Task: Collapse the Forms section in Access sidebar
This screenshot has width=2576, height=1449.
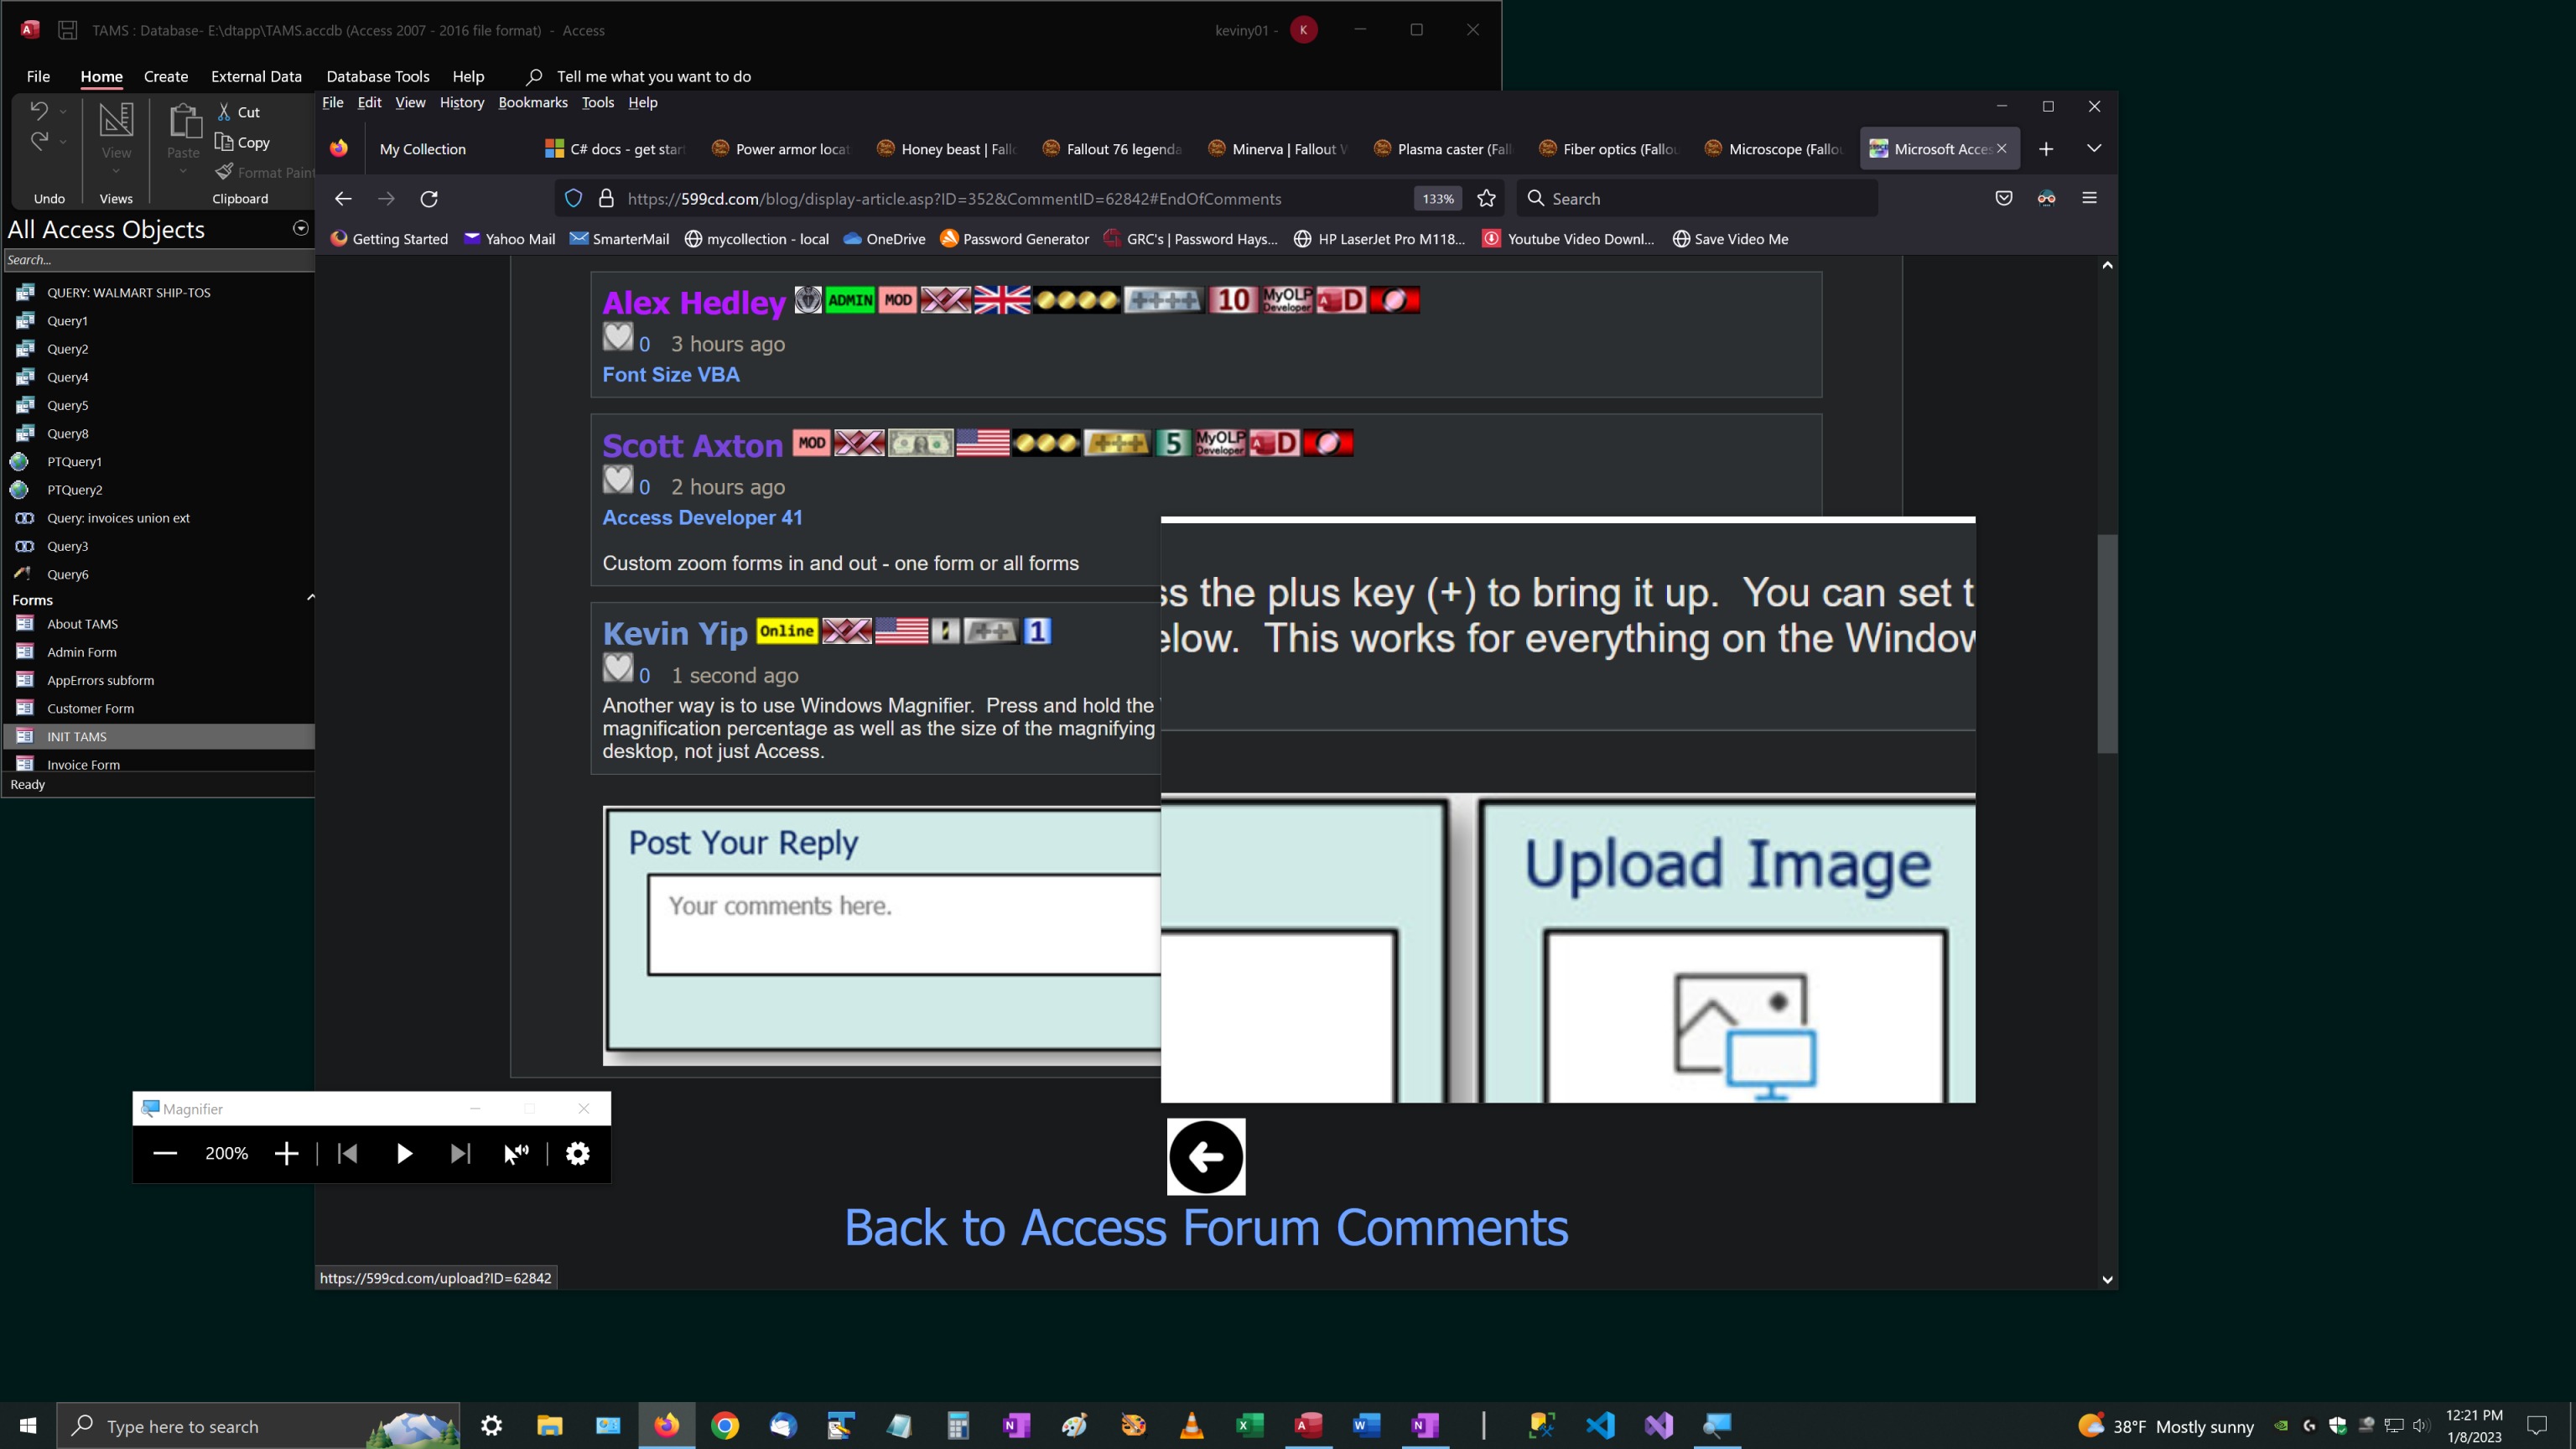Action: click(310, 598)
